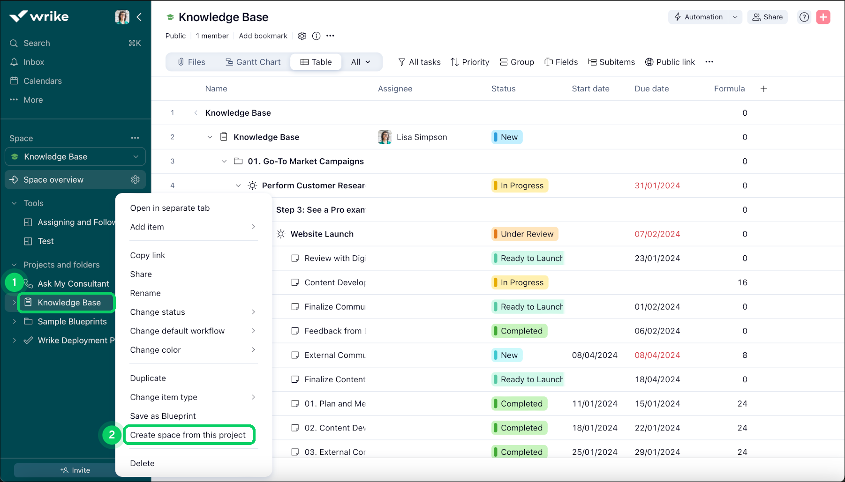
Task: Open the info icon beside Add bookmark
Action: 317,36
